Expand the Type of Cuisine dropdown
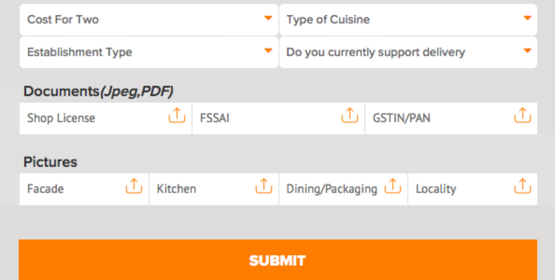 408,20
